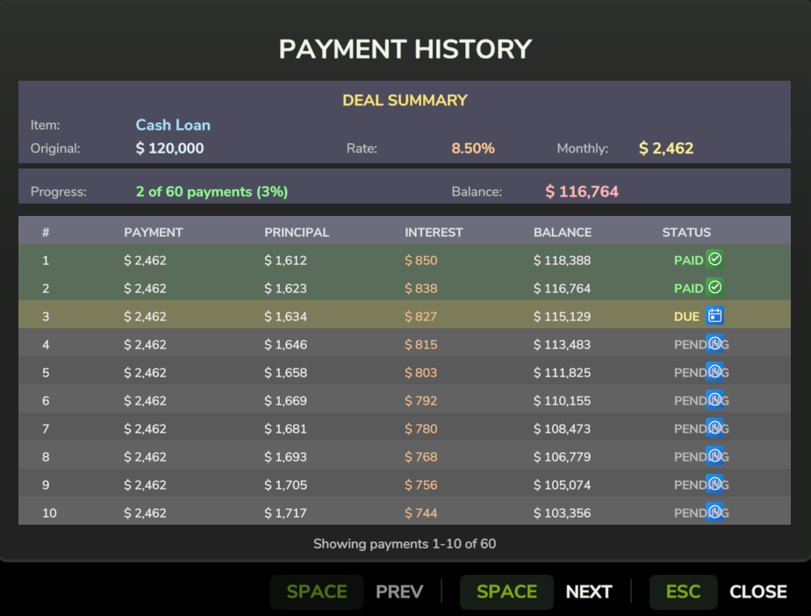The image size is (811, 616).
Task: Click the green check icon in row 2
Action: (714, 287)
